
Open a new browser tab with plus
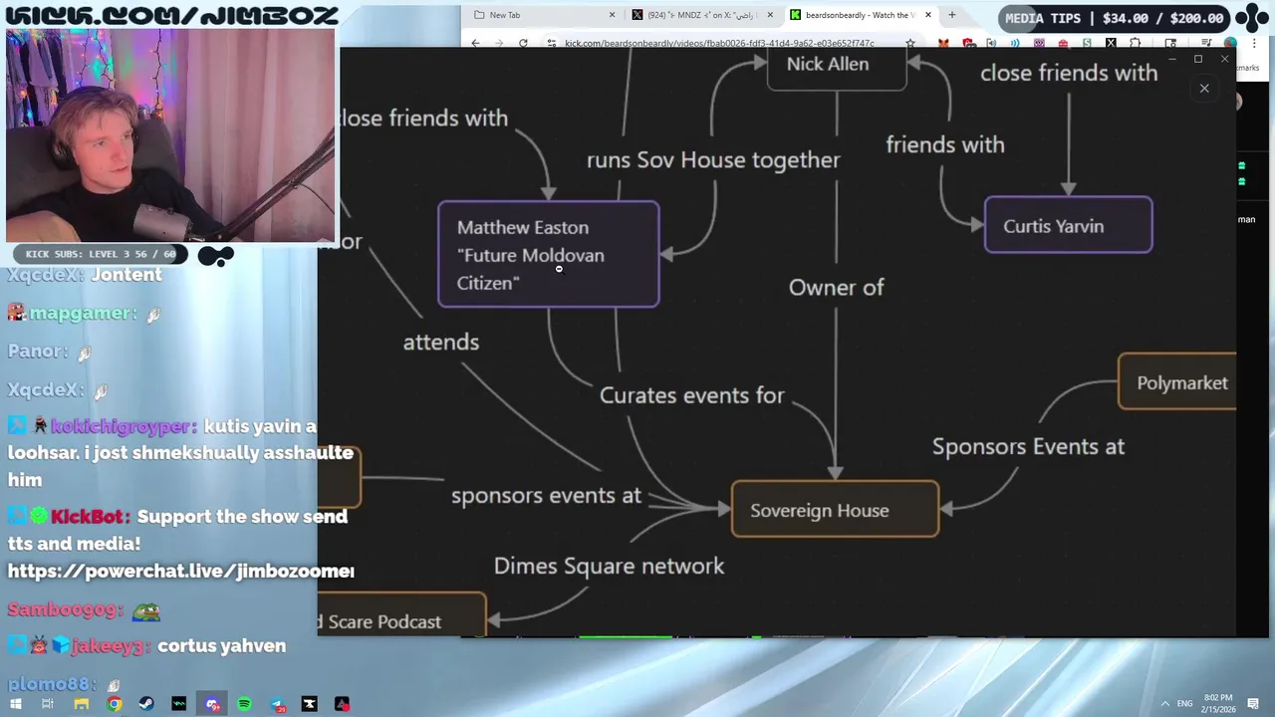tap(951, 15)
